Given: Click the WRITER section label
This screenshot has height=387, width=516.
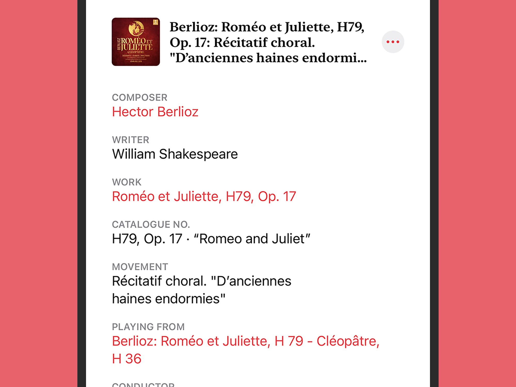Looking at the screenshot, I should point(131,140).
